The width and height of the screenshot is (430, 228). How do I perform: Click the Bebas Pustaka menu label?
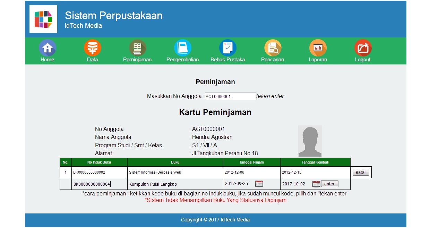[x=227, y=60]
